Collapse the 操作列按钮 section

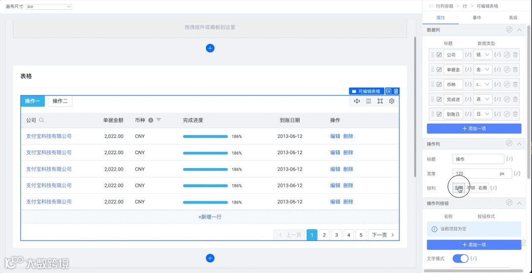point(519,203)
